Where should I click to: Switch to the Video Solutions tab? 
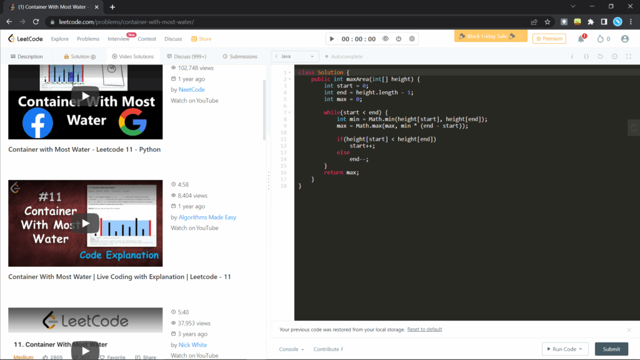point(132,56)
